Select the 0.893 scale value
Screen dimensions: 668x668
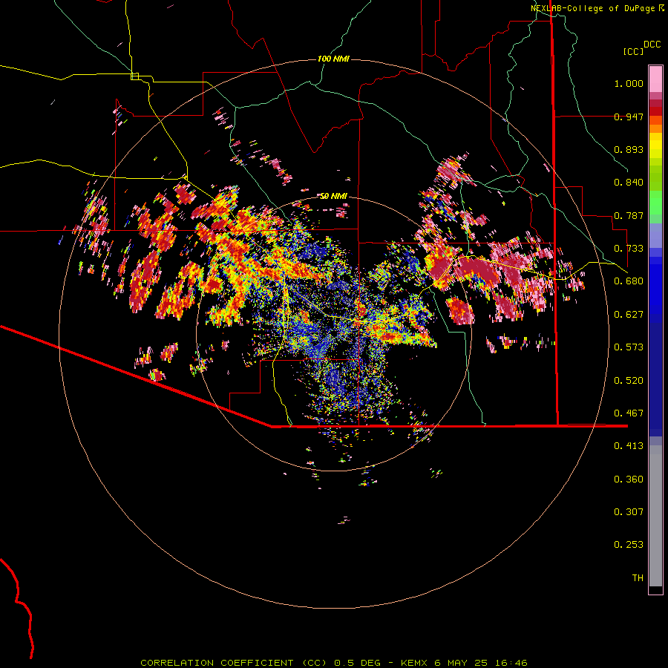coord(629,149)
